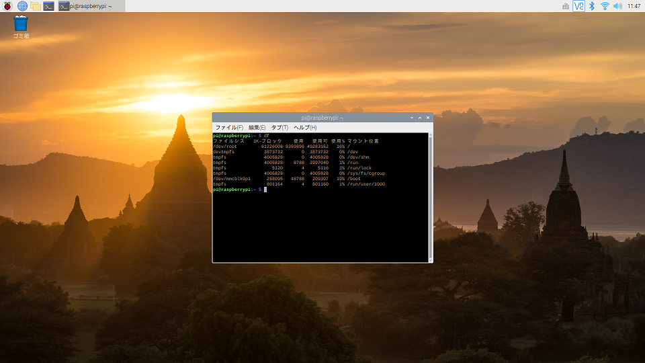The width and height of the screenshot is (645, 363).
Task: Click the '19%' usage value
Action: tap(341, 179)
